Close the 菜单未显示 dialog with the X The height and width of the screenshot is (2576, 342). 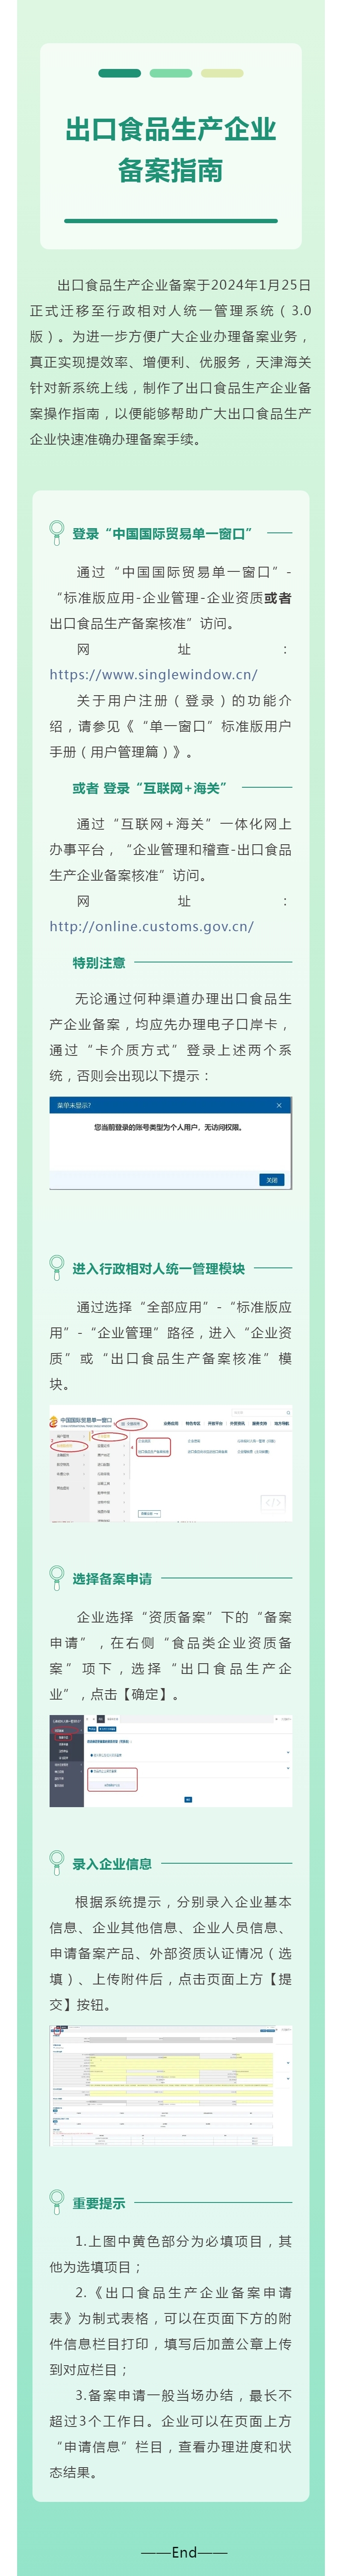[x=278, y=1105]
